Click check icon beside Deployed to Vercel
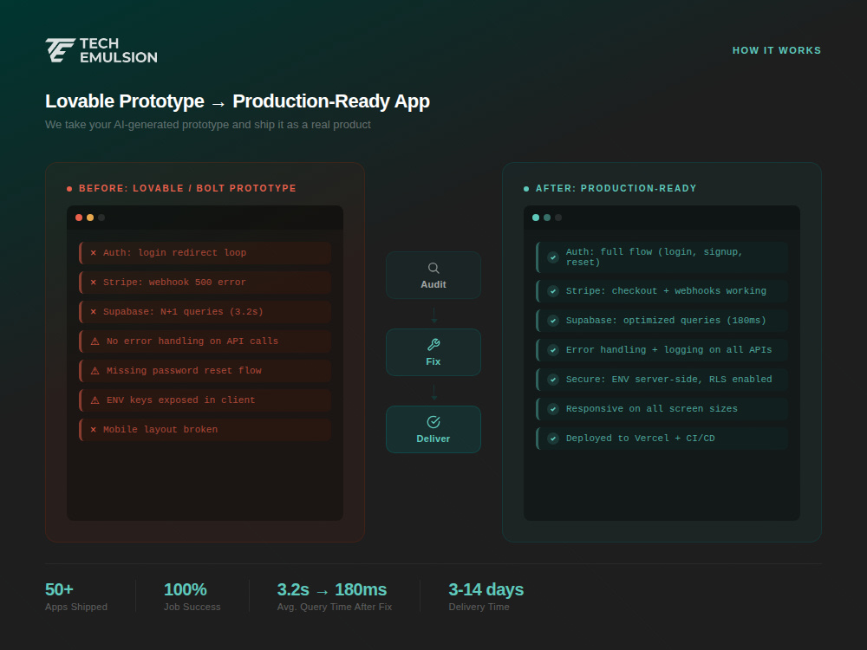Screen dimensions: 867x650 click(x=553, y=439)
